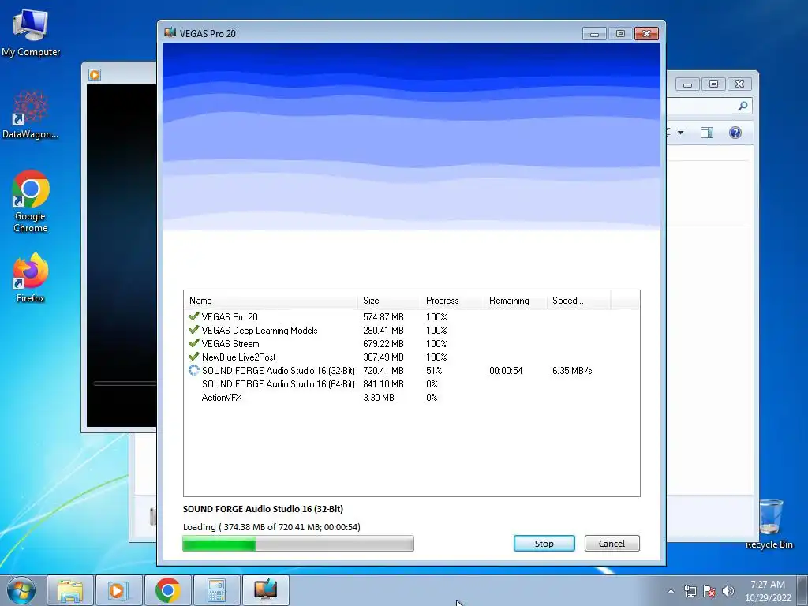808x606 pixels.
Task: Select the VEGAS Deep Learning Models row
Action: (411, 331)
